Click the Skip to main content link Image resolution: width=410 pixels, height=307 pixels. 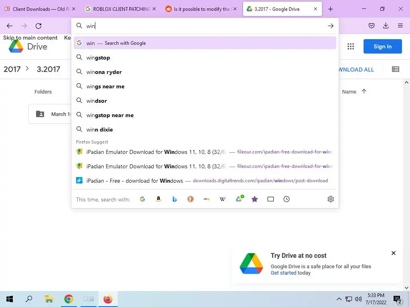30,38
